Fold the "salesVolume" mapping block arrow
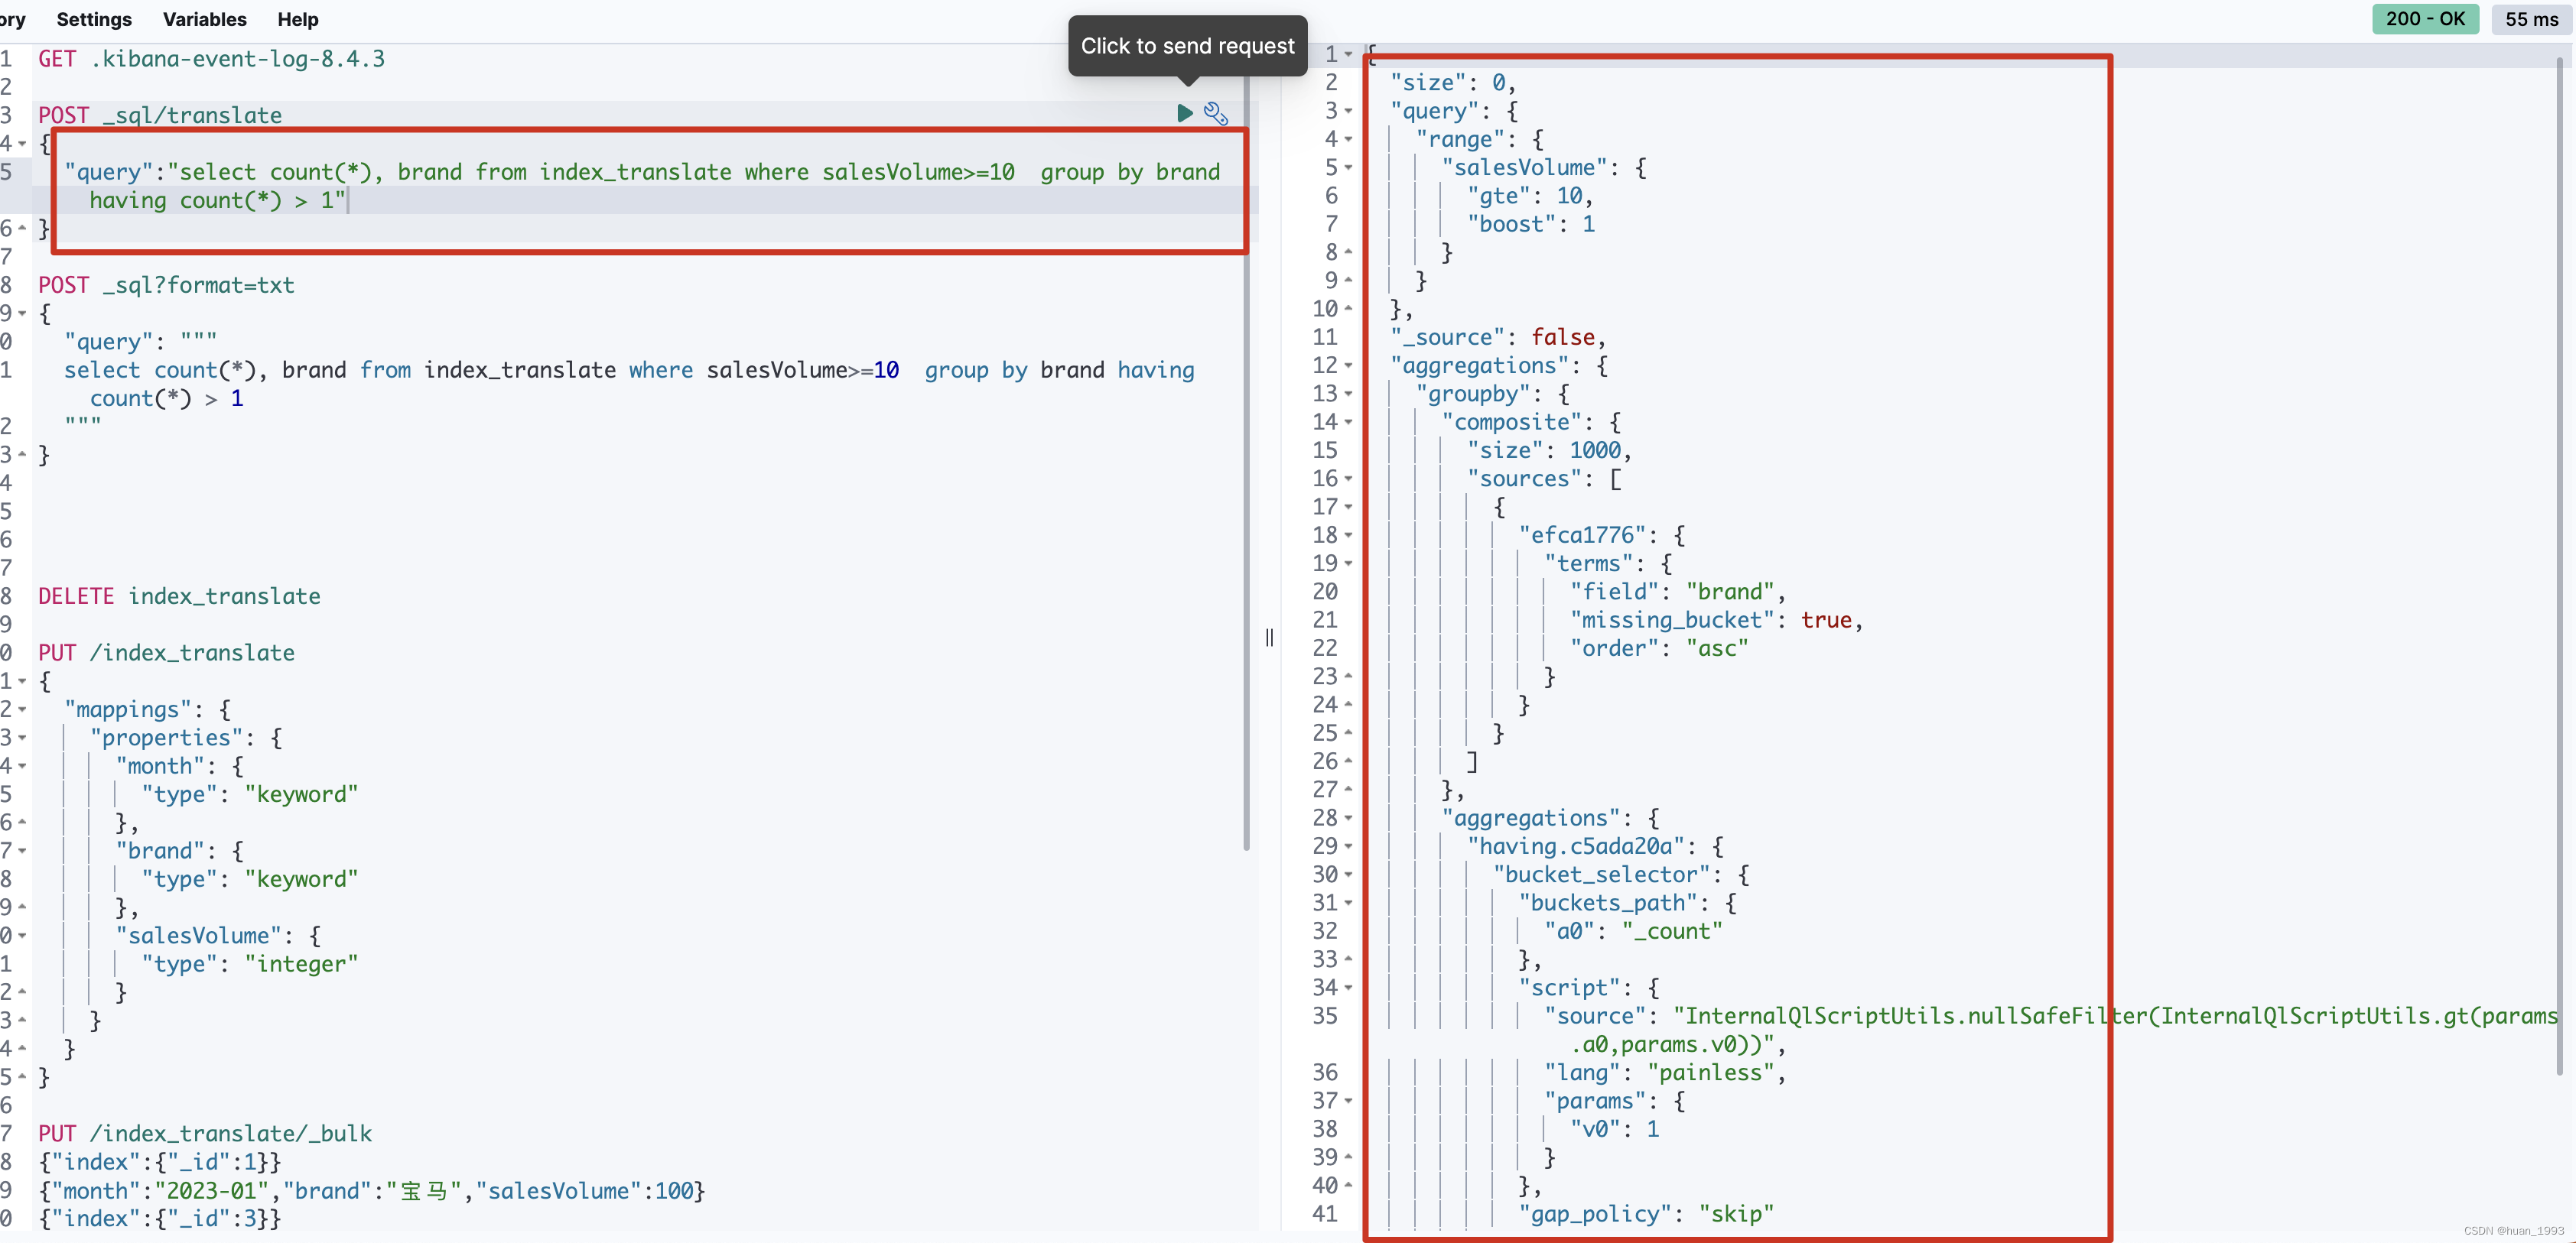 22,936
